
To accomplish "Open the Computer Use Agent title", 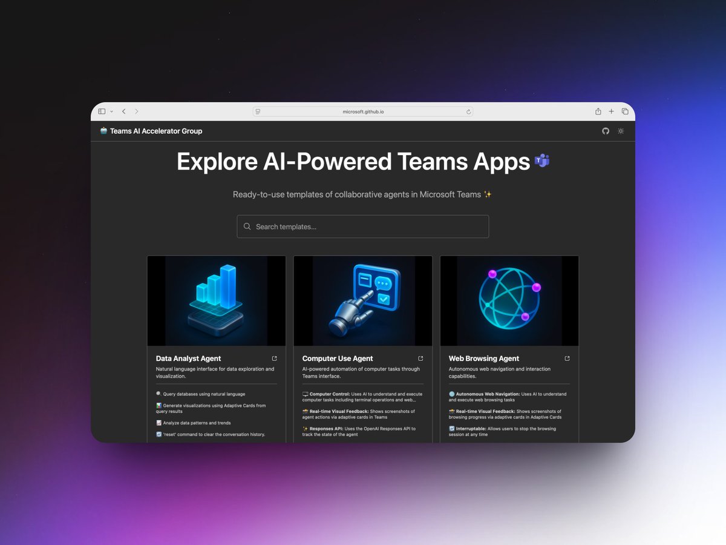I will 338,358.
